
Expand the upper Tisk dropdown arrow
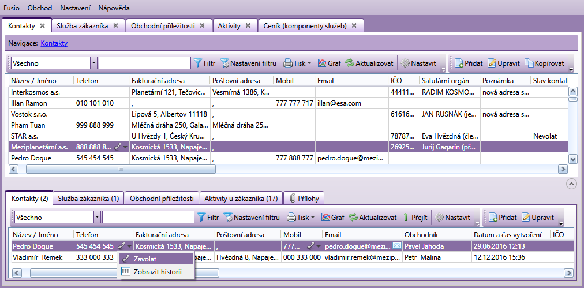pyautogui.click(x=309, y=63)
